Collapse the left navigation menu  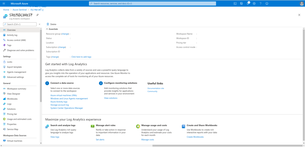click(x=40, y=24)
